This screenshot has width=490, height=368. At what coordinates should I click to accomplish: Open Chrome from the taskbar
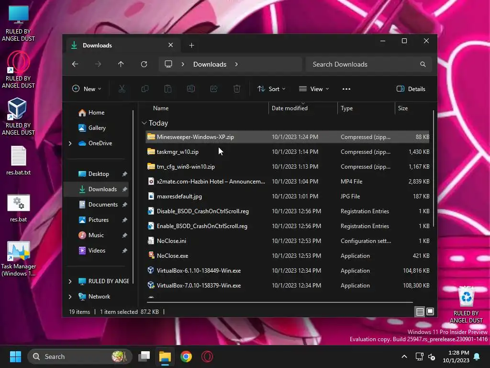(186, 356)
